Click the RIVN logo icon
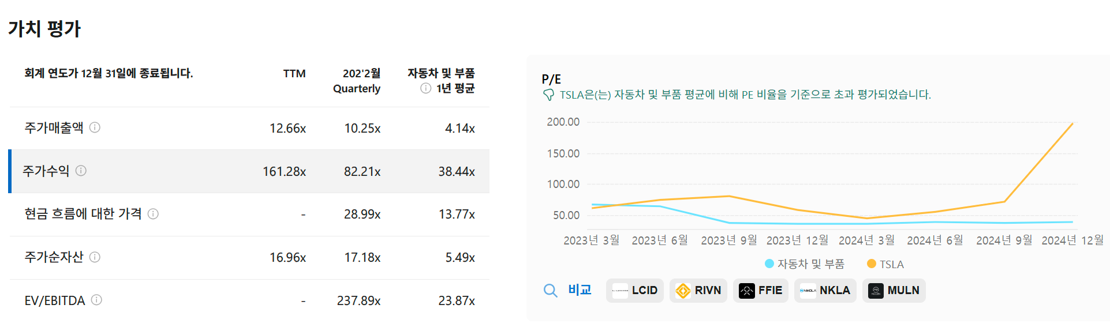This screenshot has height=331, width=1110. [683, 291]
